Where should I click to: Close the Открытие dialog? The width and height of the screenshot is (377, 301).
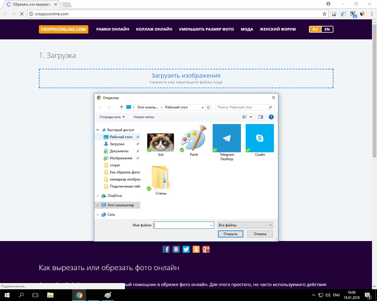(x=273, y=98)
